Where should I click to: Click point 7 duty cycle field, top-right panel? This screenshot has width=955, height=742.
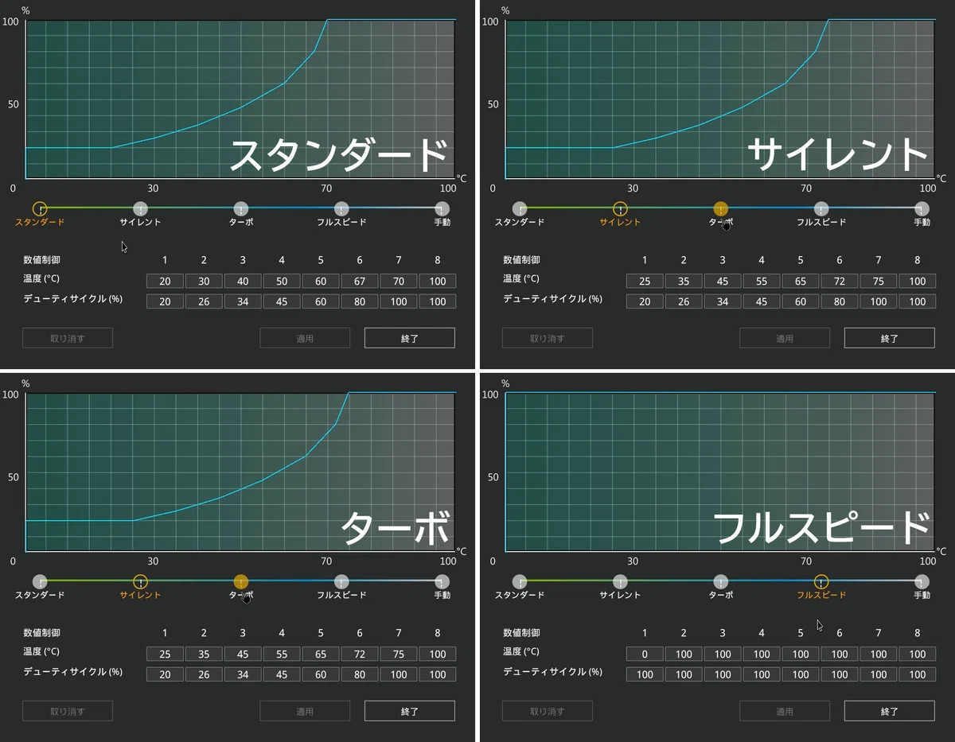tap(879, 301)
